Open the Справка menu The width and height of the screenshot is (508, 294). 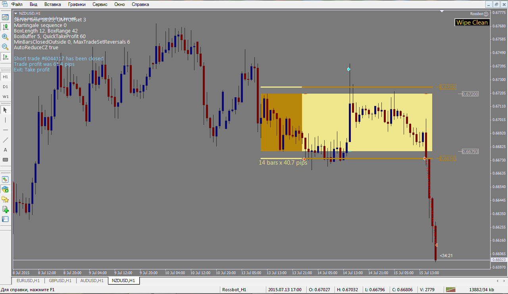tap(140, 4)
